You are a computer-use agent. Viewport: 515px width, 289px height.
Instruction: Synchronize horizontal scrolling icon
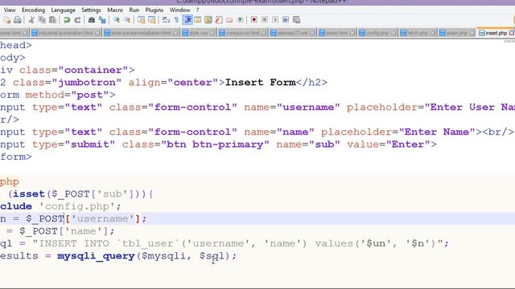152,20
